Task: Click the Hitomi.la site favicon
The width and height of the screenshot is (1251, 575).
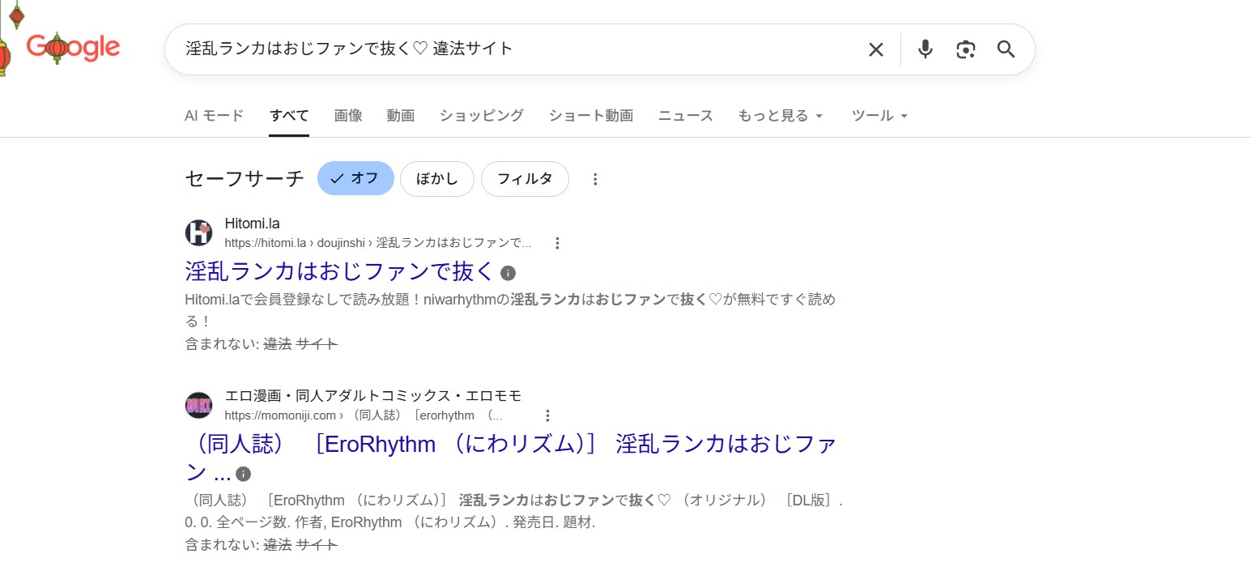Action: (x=198, y=232)
